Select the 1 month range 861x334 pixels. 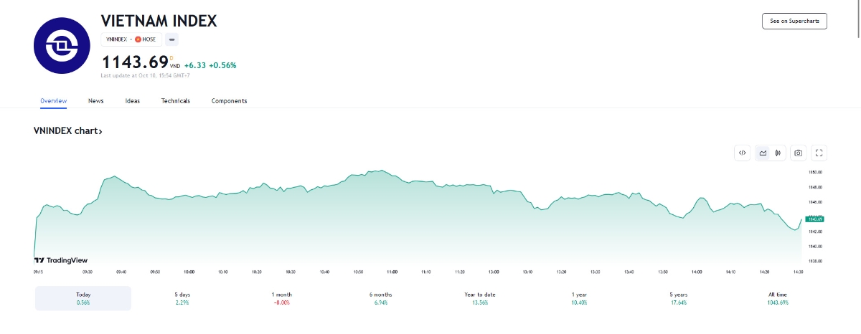(x=281, y=298)
